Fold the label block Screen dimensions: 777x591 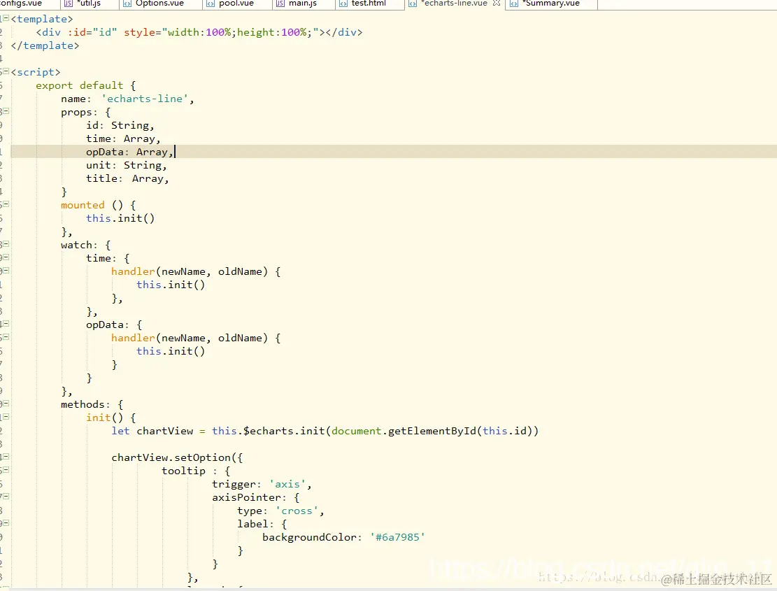click(6, 522)
